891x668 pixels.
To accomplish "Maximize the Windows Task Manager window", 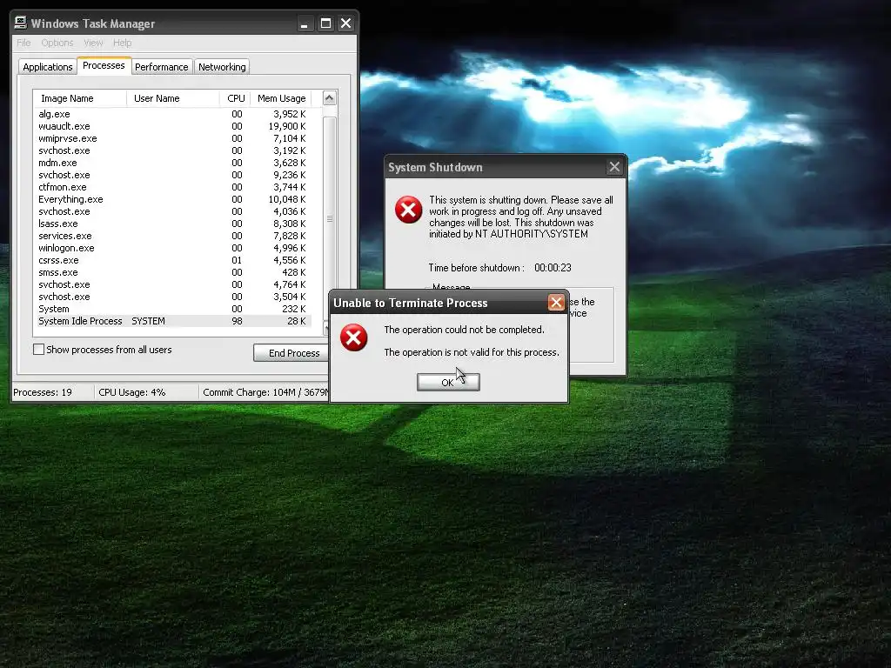I will tap(325, 23).
